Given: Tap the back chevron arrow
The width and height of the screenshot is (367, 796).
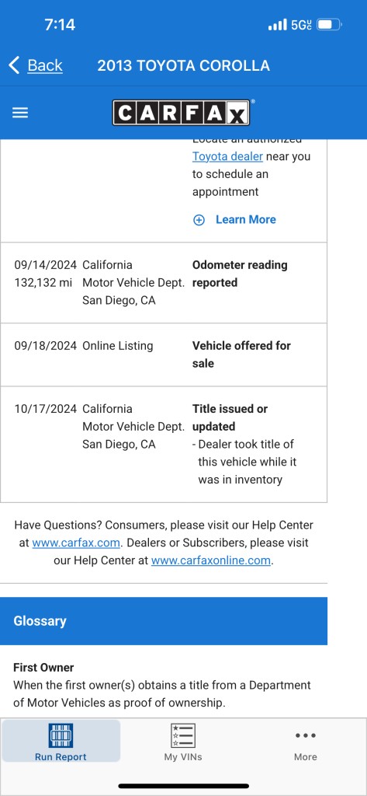Looking at the screenshot, I should point(14,65).
